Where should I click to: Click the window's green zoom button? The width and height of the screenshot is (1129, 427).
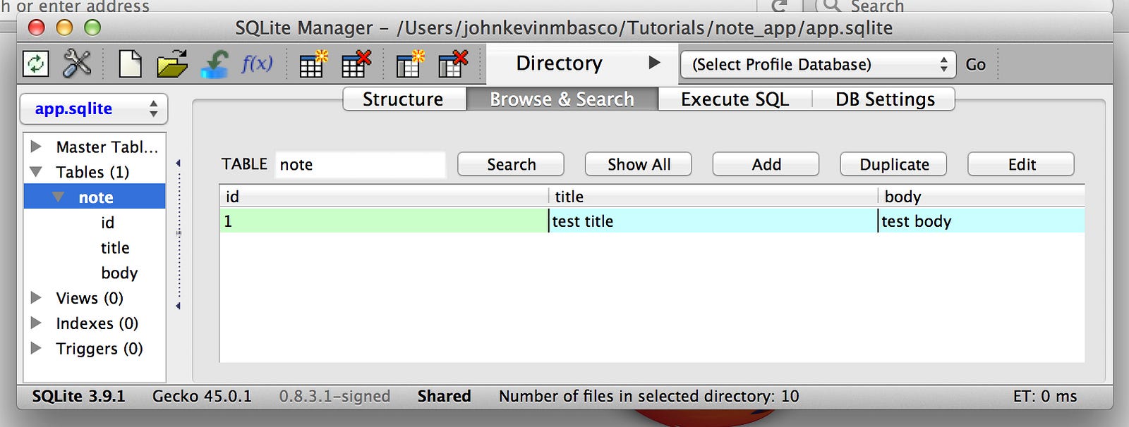click(x=92, y=27)
